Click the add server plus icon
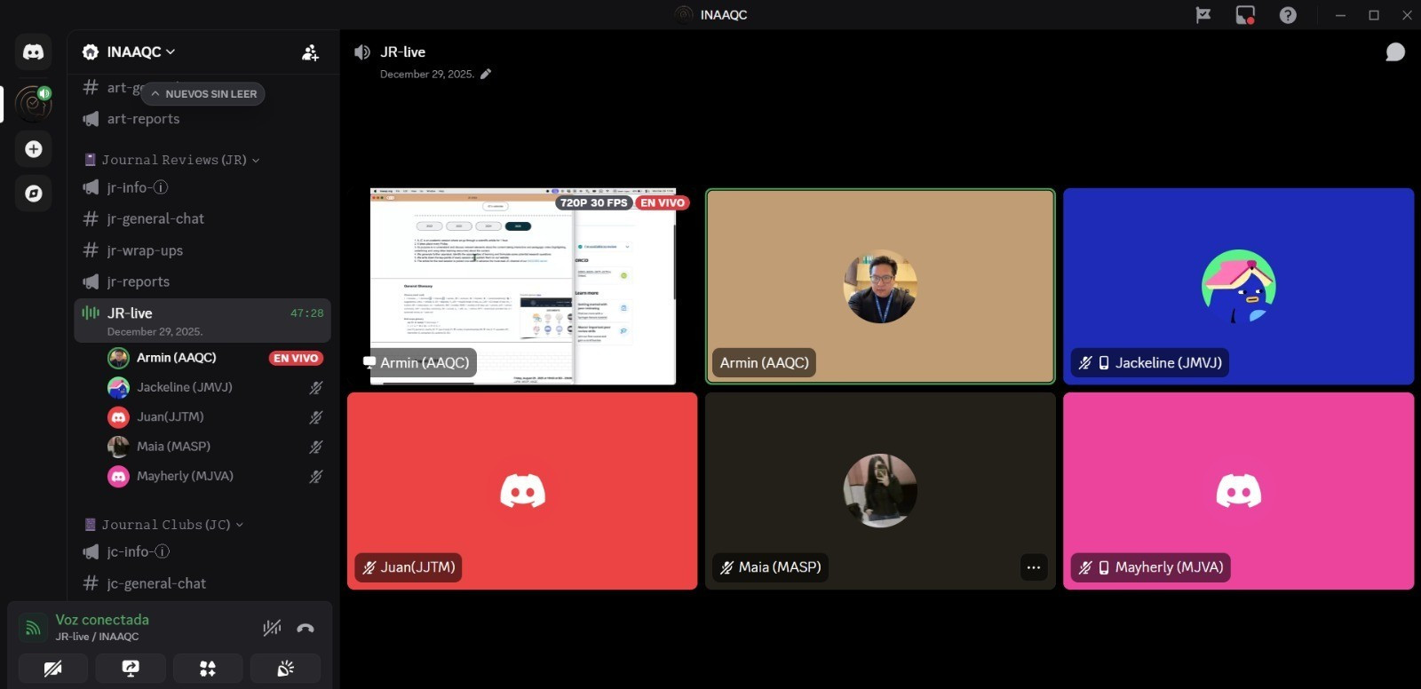The height and width of the screenshot is (689, 1421). point(34,149)
